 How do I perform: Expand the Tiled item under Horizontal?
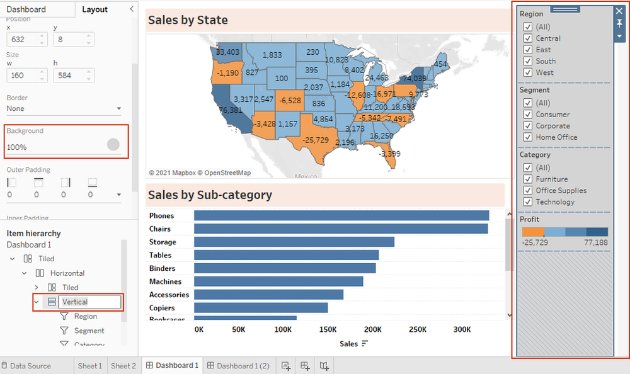point(36,287)
